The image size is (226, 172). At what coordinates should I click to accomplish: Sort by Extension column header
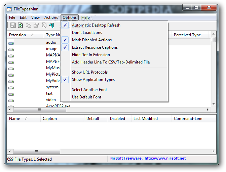point(25,35)
